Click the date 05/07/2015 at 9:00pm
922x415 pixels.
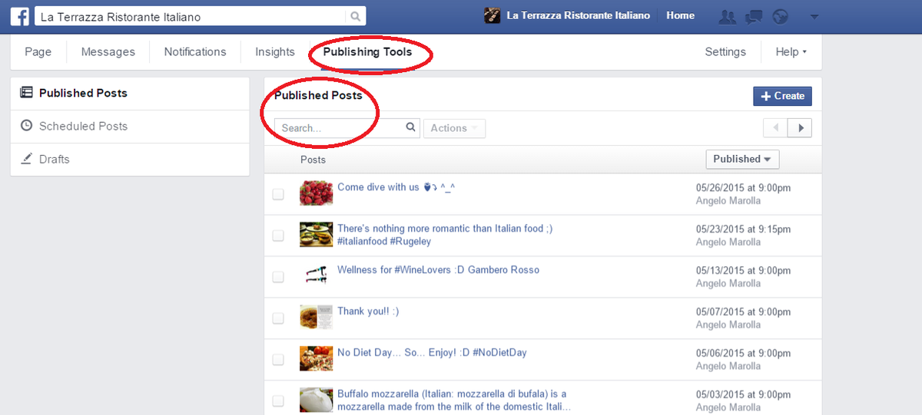click(743, 312)
